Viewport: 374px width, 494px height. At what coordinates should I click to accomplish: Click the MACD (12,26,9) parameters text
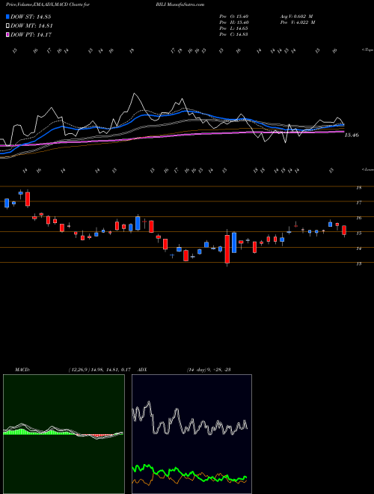tap(99, 370)
